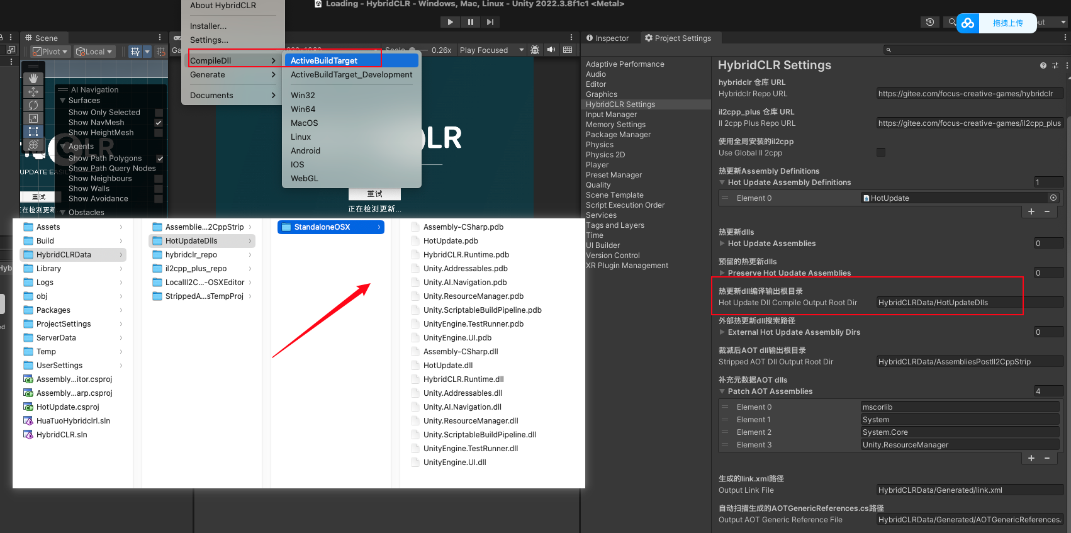
Task: Add element to Patch AOT Assemblies list
Action: (1031, 459)
